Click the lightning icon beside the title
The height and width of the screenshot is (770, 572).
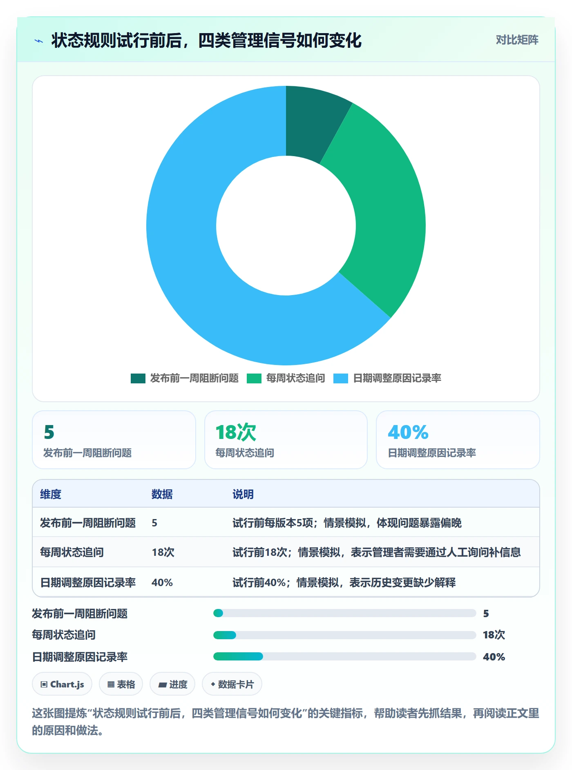click(39, 41)
